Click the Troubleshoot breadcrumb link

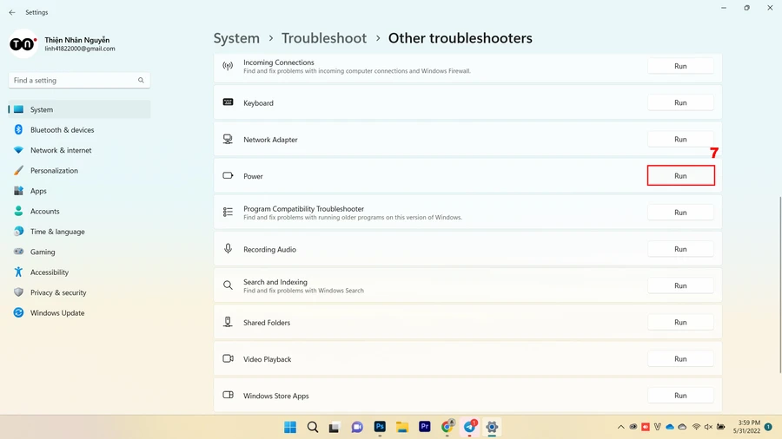tap(324, 38)
